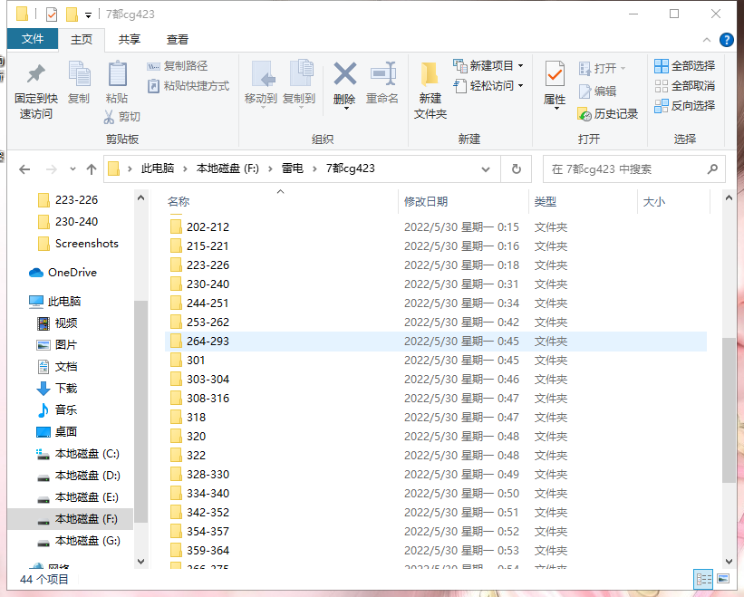744x597 pixels.
Task: Click Select All in ribbon
Action: pos(684,66)
